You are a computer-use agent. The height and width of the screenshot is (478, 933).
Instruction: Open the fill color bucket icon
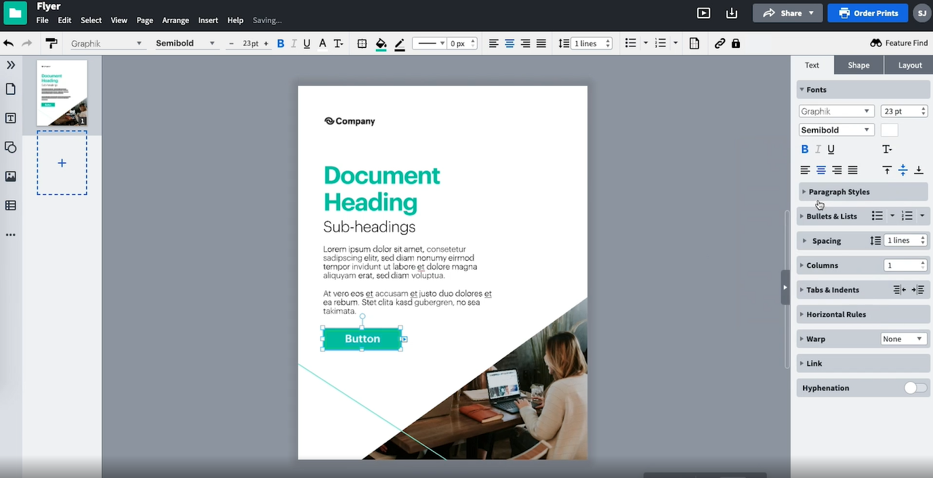[x=381, y=43]
